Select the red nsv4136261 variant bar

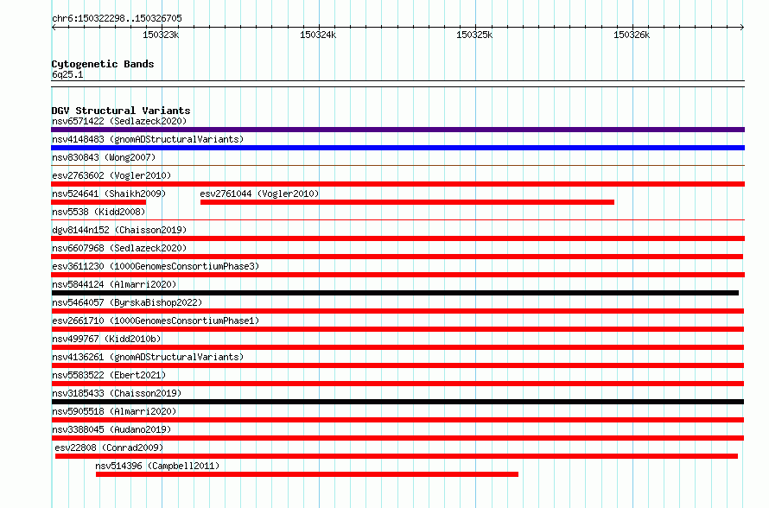pos(397,365)
